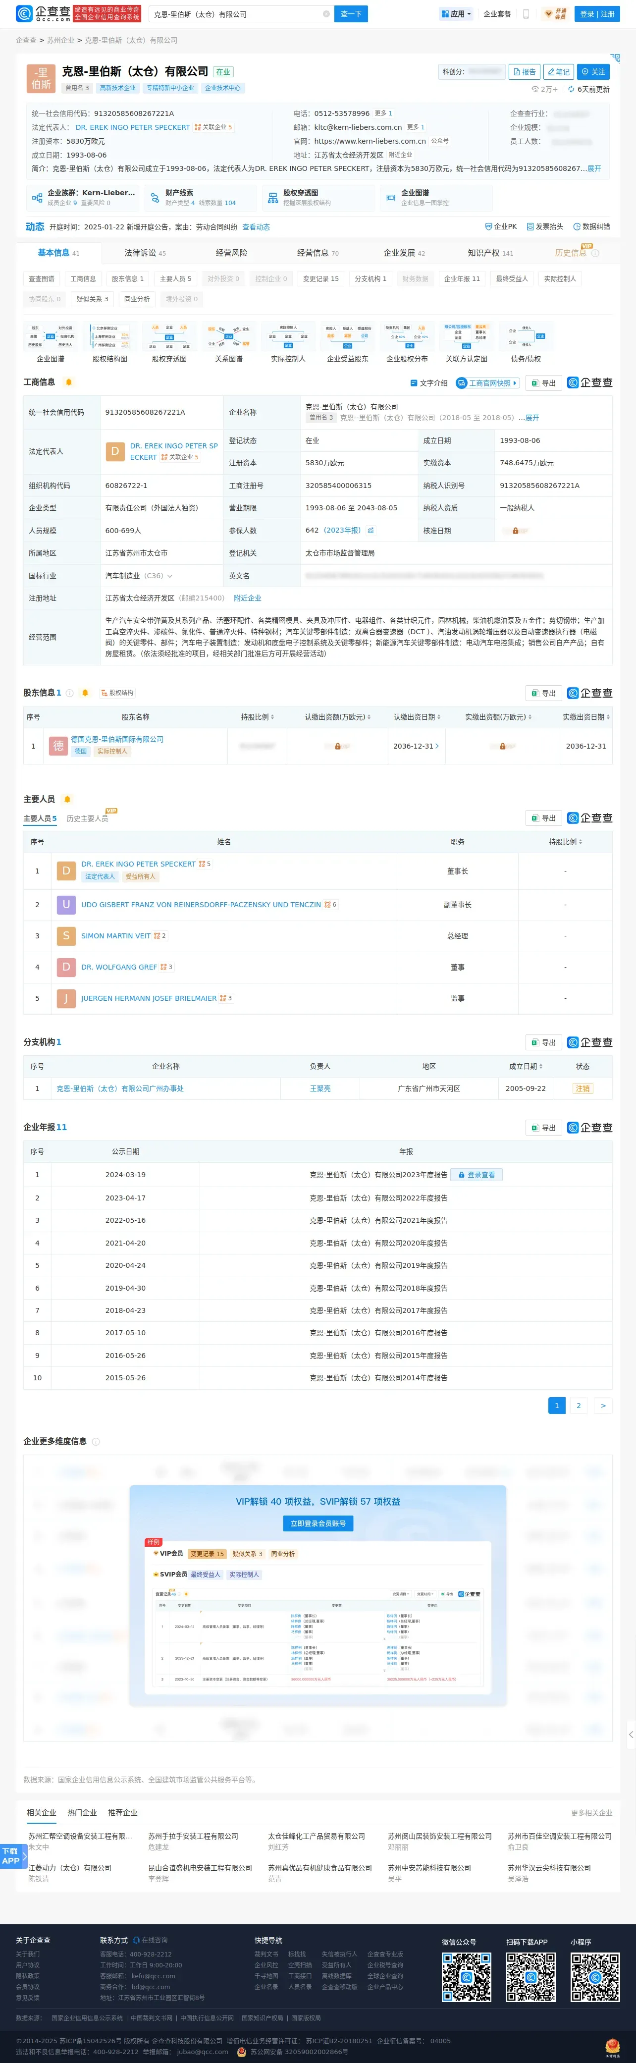Click 附近企业 beside registered address
636x2063 pixels.
pyautogui.click(x=248, y=598)
